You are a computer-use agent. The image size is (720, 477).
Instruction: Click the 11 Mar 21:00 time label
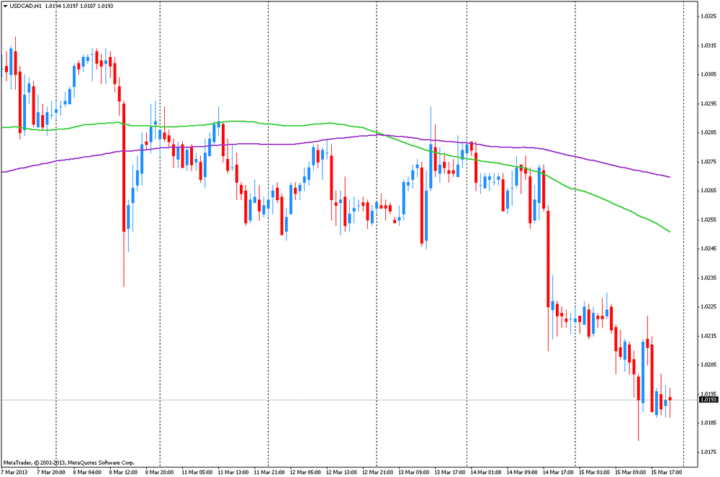click(269, 472)
